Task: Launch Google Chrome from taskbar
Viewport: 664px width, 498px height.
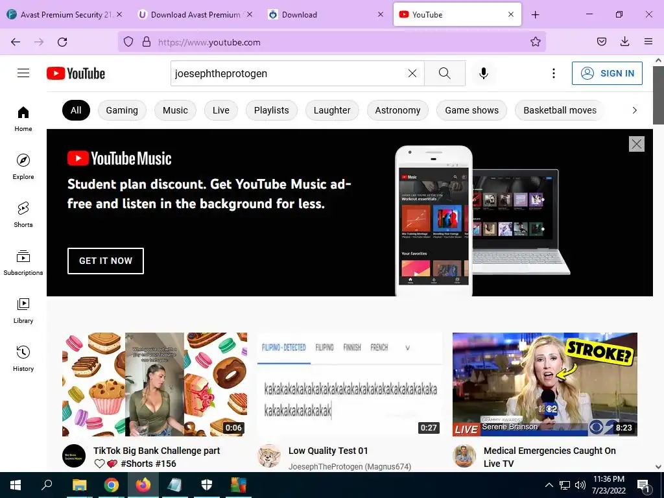Action: 111,485
